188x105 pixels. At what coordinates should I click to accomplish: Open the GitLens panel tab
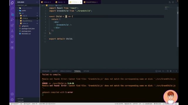tap(86, 71)
